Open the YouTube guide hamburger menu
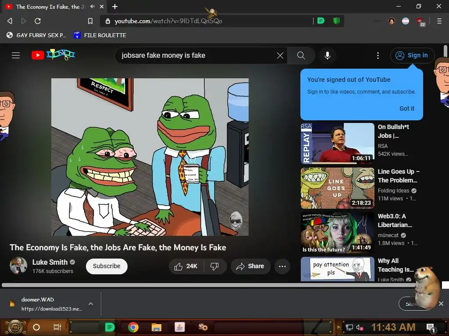The width and height of the screenshot is (449, 336). pos(16,55)
